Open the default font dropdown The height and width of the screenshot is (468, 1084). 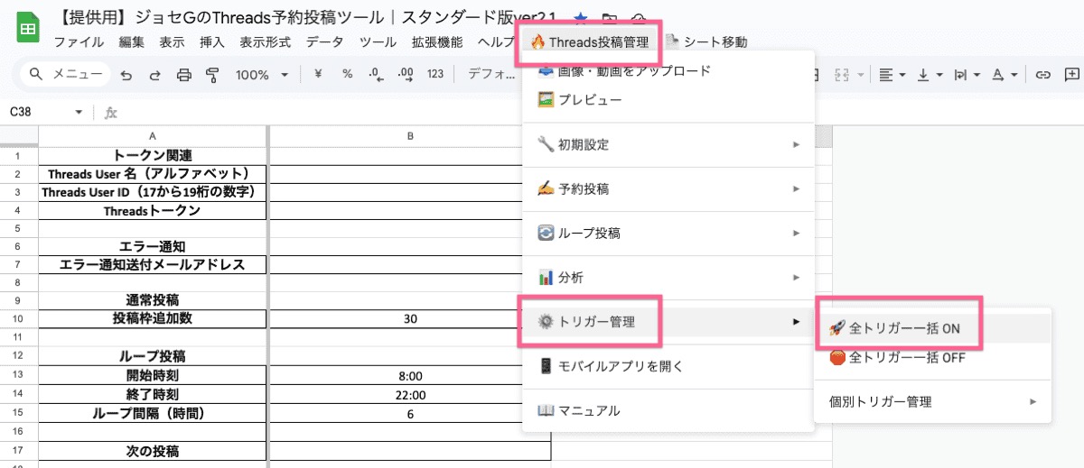[491, 75]
